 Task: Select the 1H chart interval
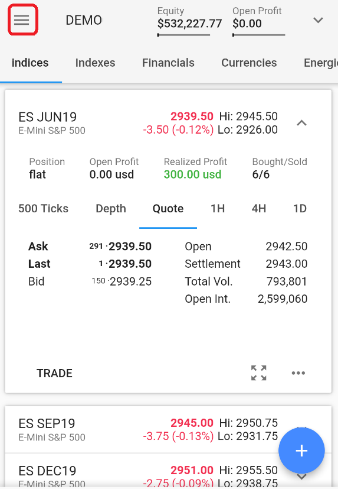tap(218, 208)
